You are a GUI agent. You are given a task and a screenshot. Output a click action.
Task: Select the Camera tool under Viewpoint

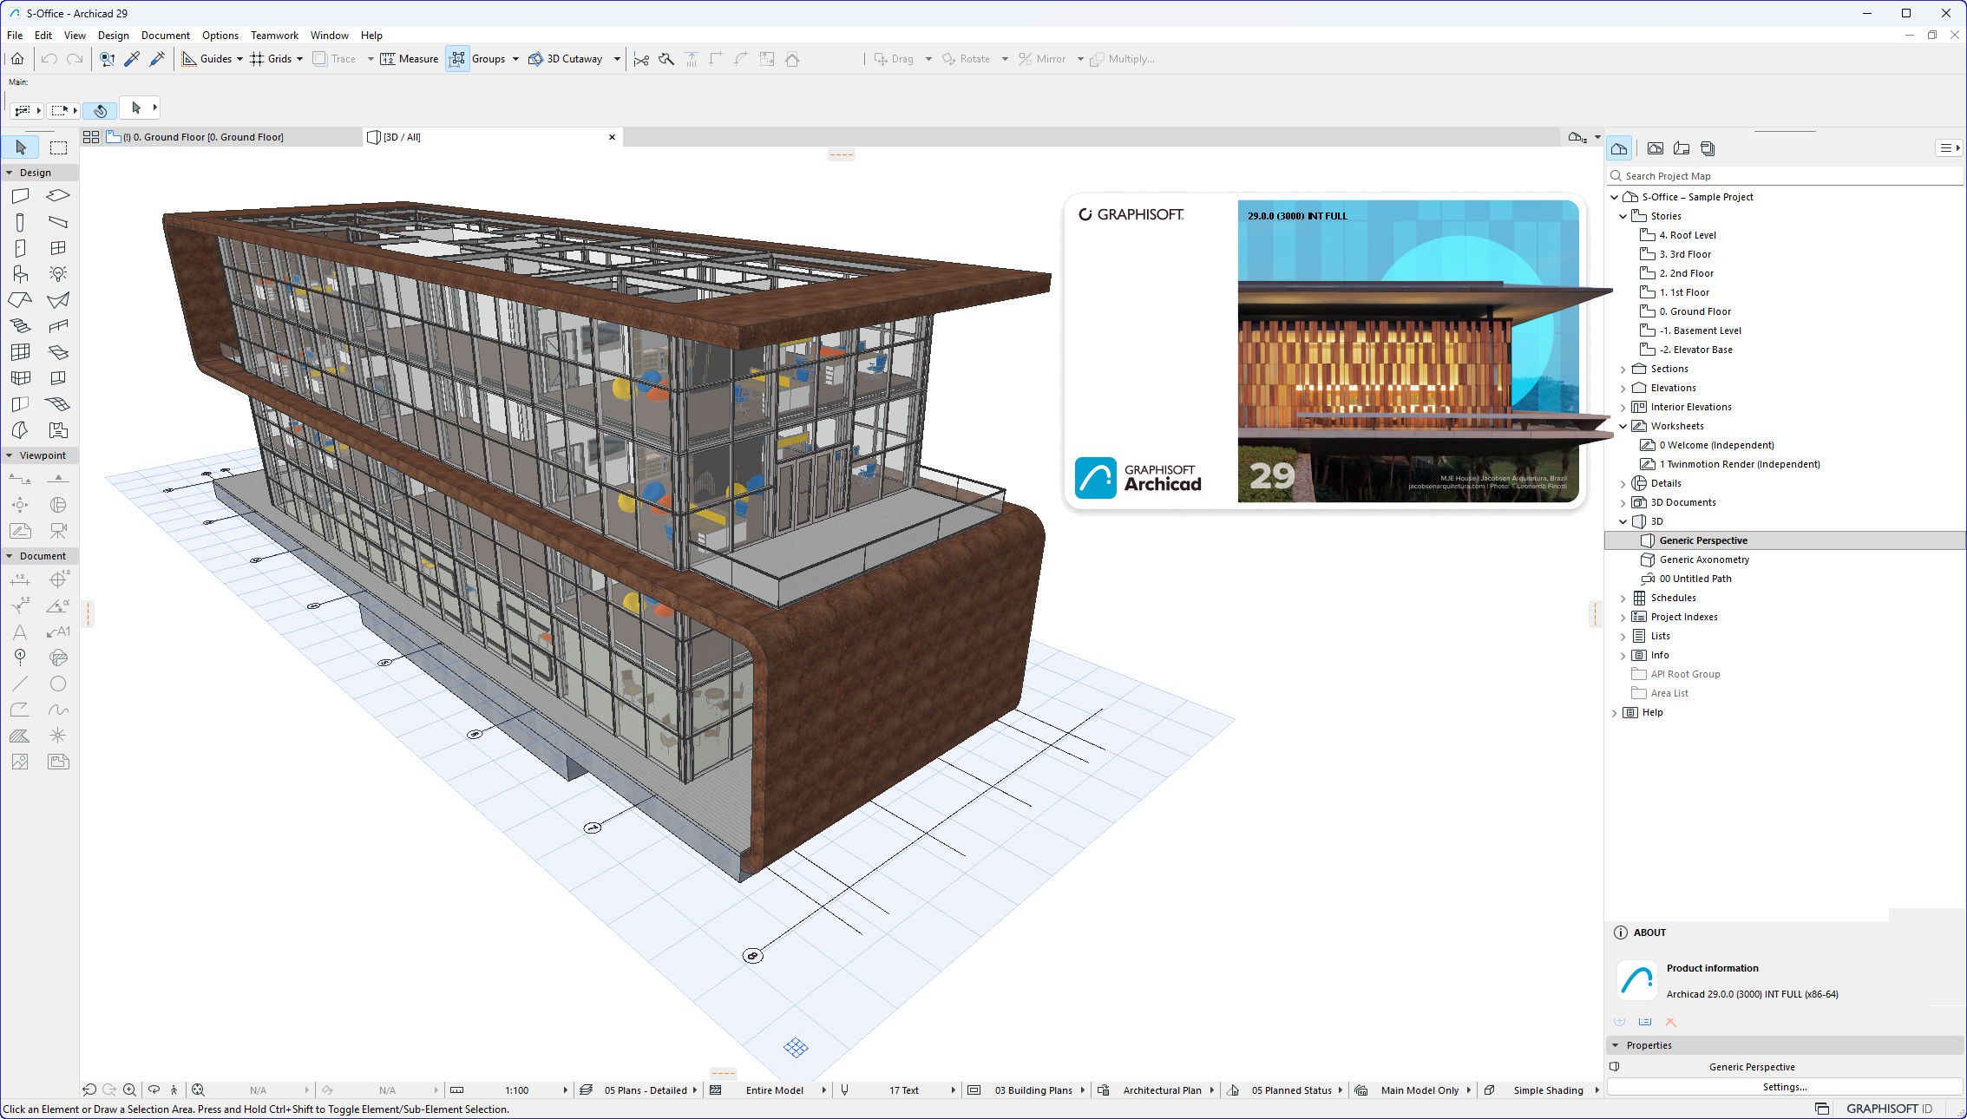pos(57,530)
